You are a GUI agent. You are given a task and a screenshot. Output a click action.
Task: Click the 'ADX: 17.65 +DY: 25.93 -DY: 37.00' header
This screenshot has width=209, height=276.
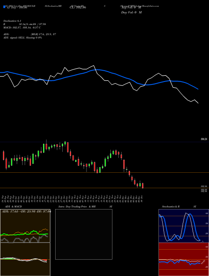[26, 211]
